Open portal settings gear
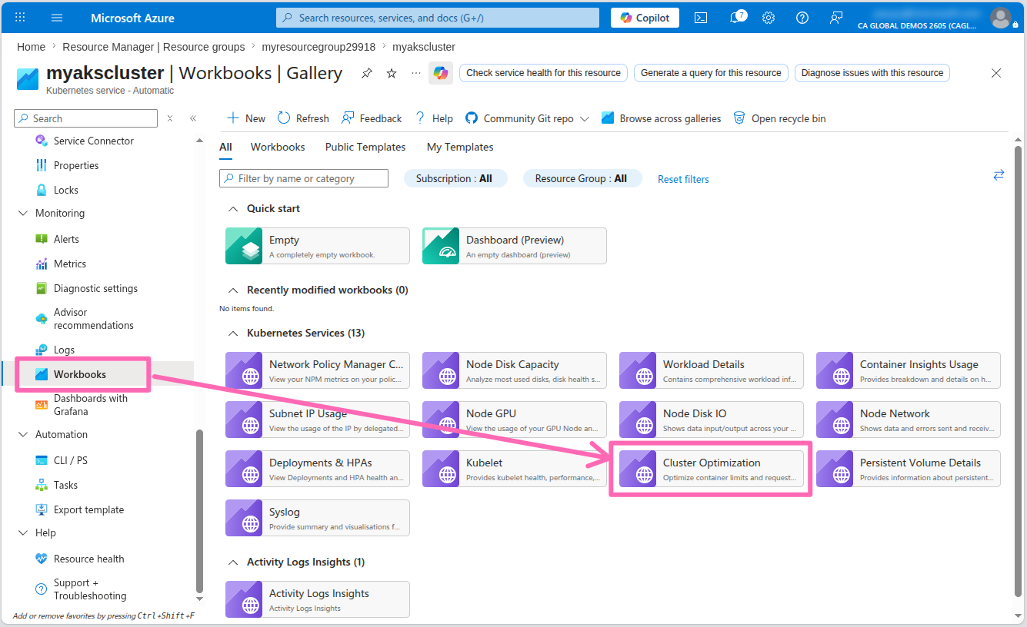Viewport: 1027px width, 627px height. (x=769, y=18)
